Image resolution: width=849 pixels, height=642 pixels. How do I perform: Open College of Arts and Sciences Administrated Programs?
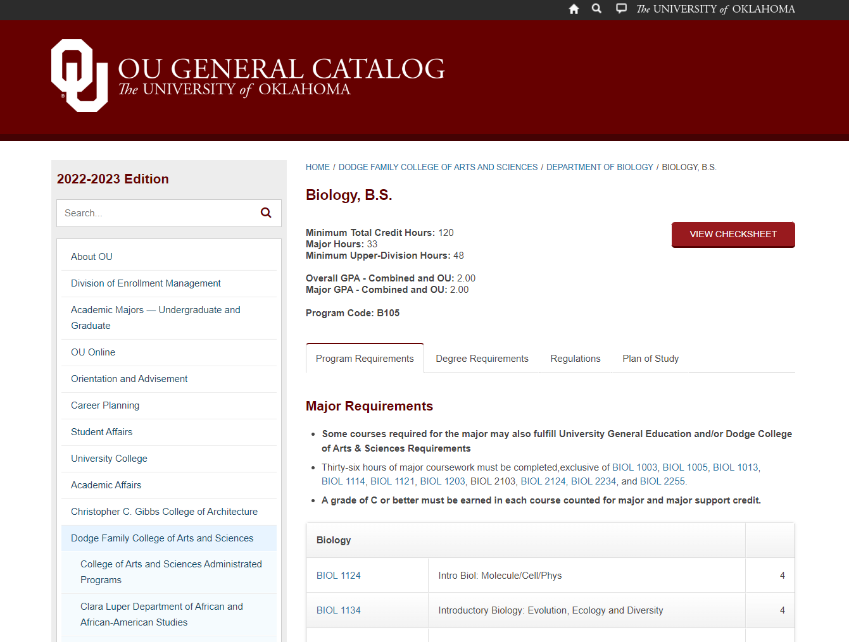pos(171,572)
